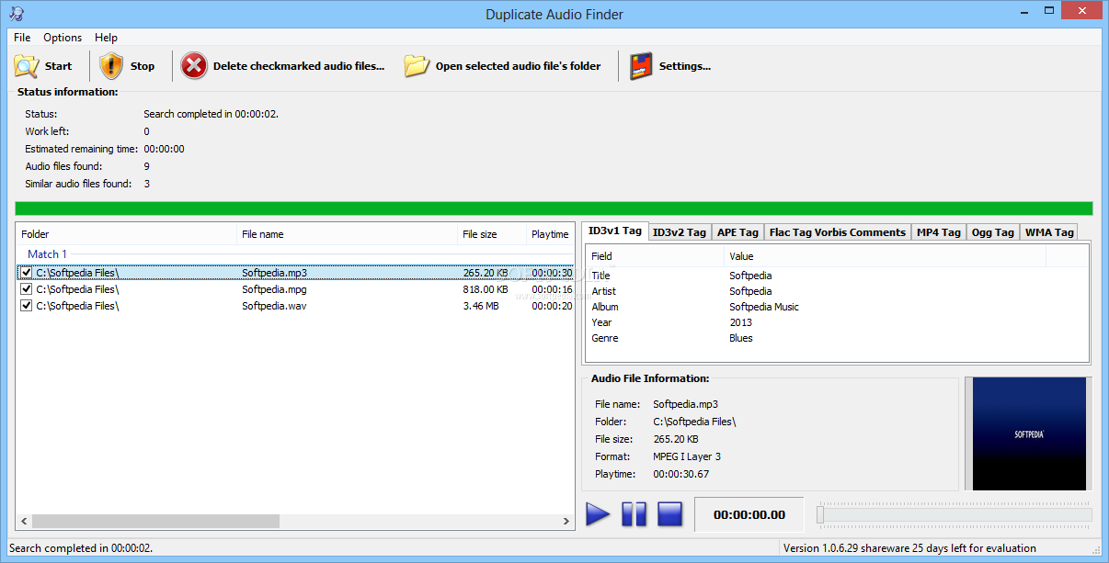Click the app icon in title bar

pyautogui.click(x=17, y=13)
